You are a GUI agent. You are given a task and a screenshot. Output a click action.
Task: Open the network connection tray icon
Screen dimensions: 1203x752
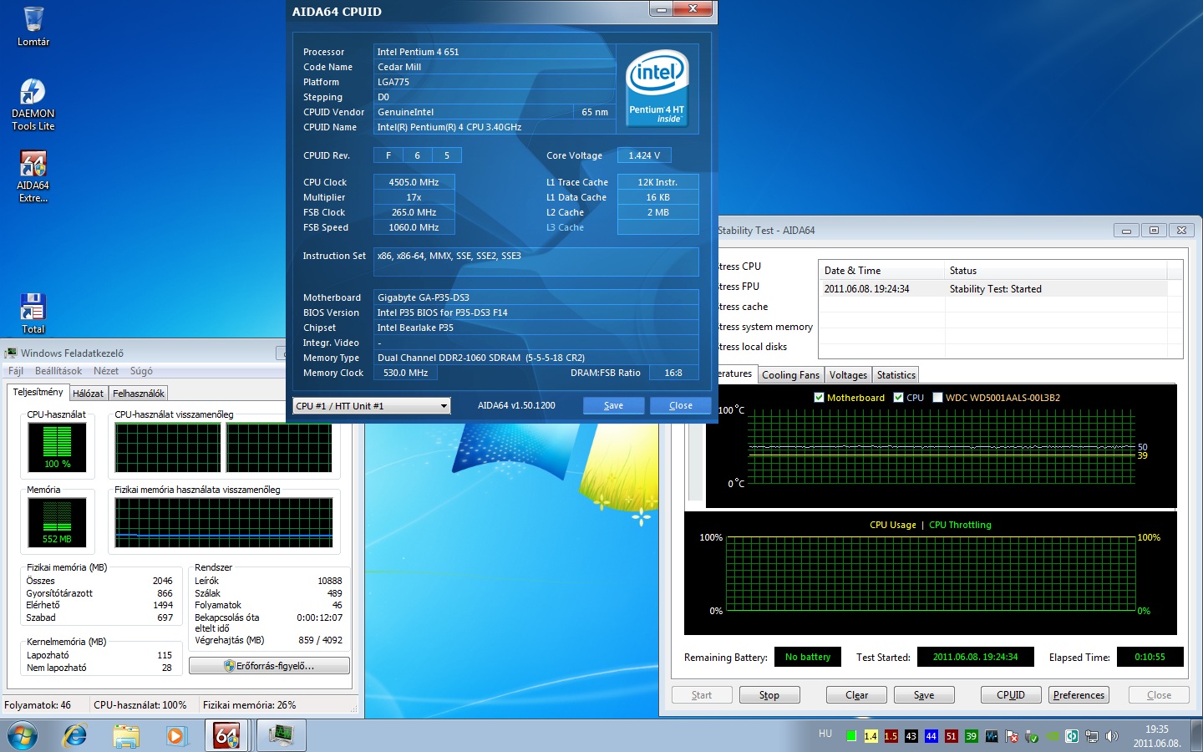1091,736
